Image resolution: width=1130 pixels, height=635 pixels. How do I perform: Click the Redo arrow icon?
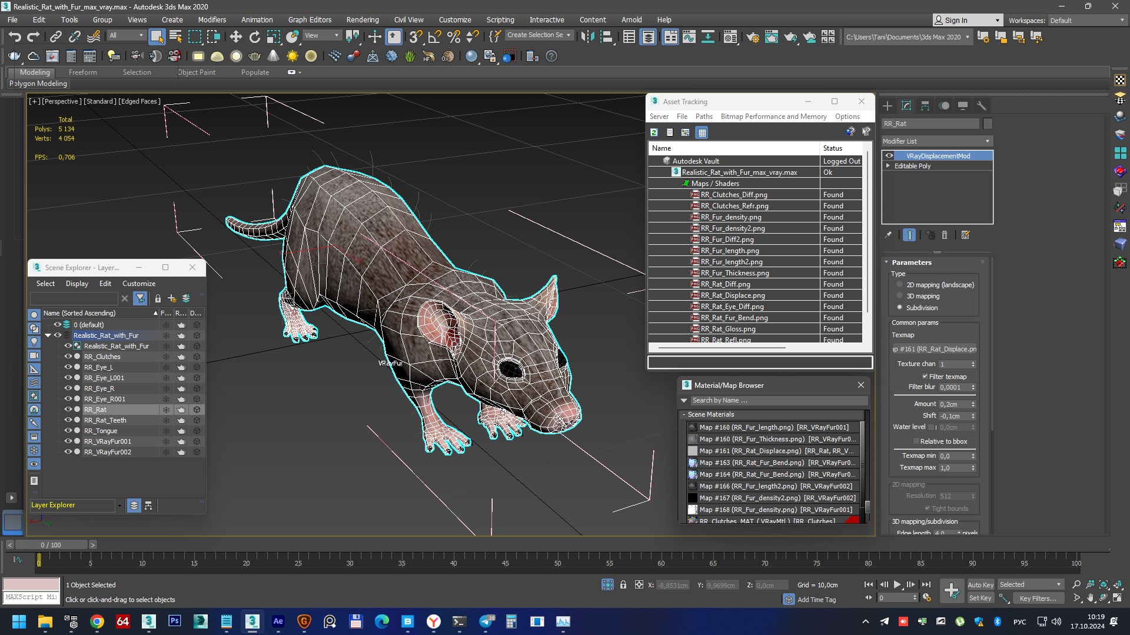(x=34, y=37)
